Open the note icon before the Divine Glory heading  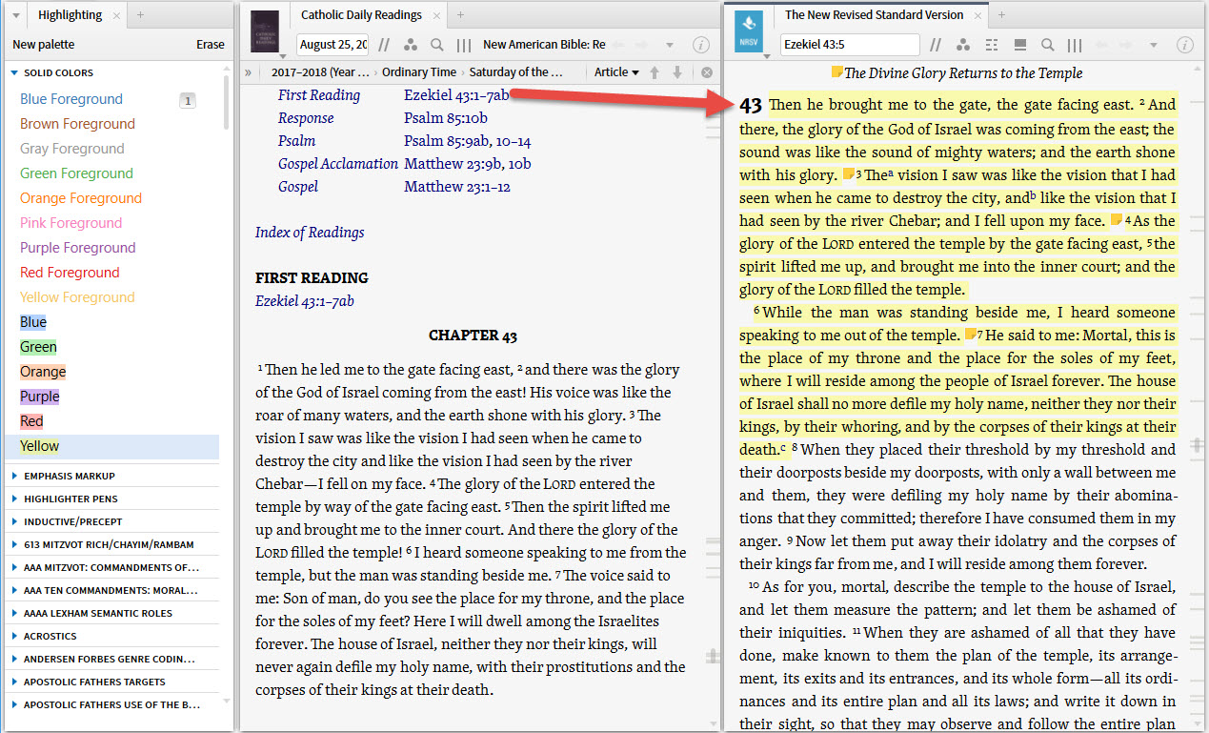(x=837, y=72)
